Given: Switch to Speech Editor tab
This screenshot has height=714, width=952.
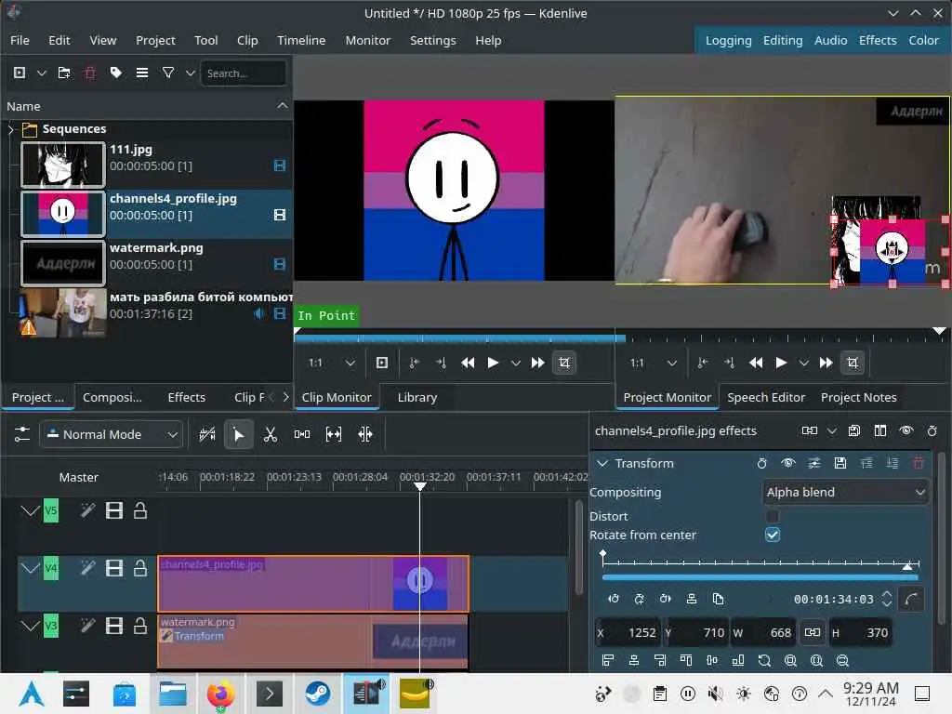Looking at the screenshot, I should [766, 397].
